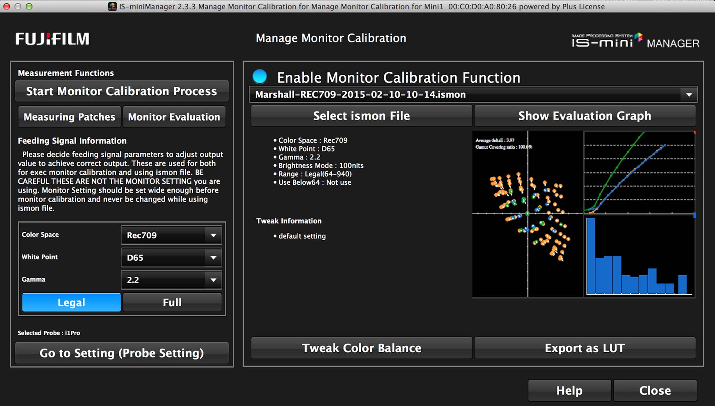Minimize the window with yellow button
Screen dimensions: 715x406
click(18, 6)
